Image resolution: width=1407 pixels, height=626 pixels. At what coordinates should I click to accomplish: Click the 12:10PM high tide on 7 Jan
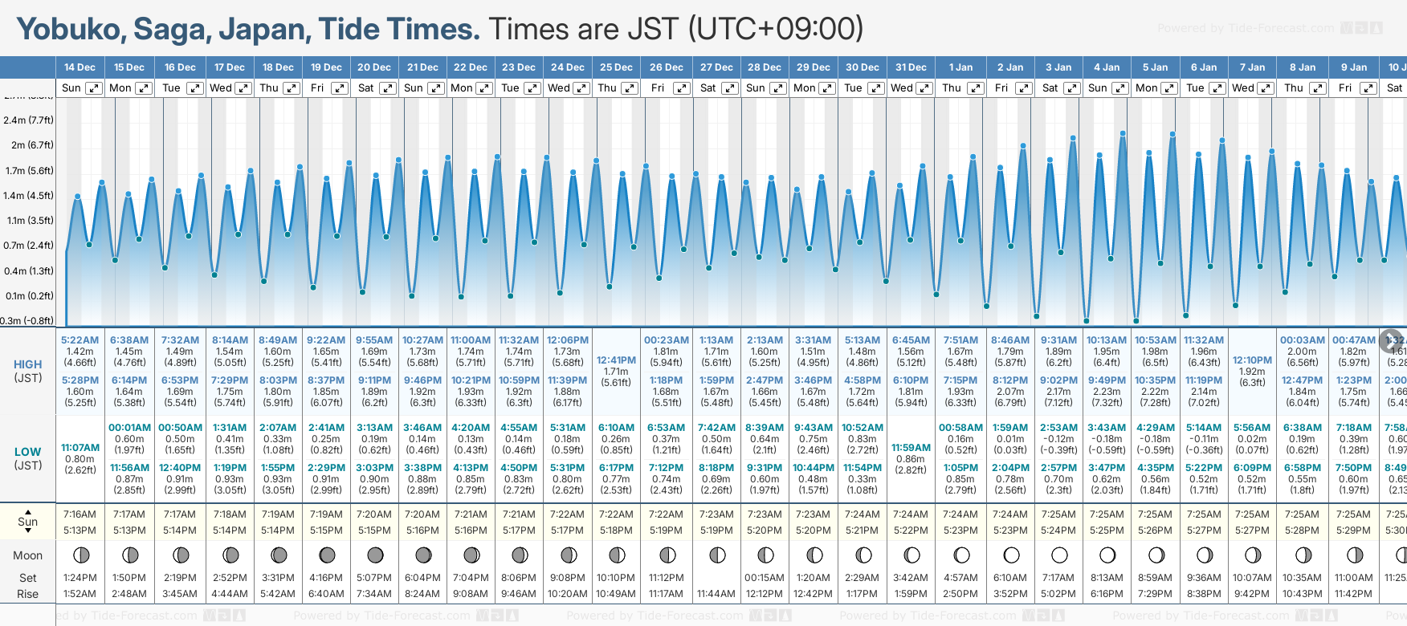(1252, 360)
